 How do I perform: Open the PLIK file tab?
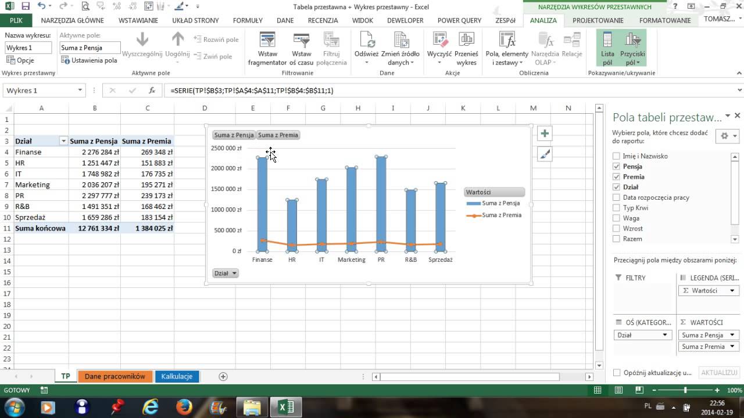[x=16, y=20]
